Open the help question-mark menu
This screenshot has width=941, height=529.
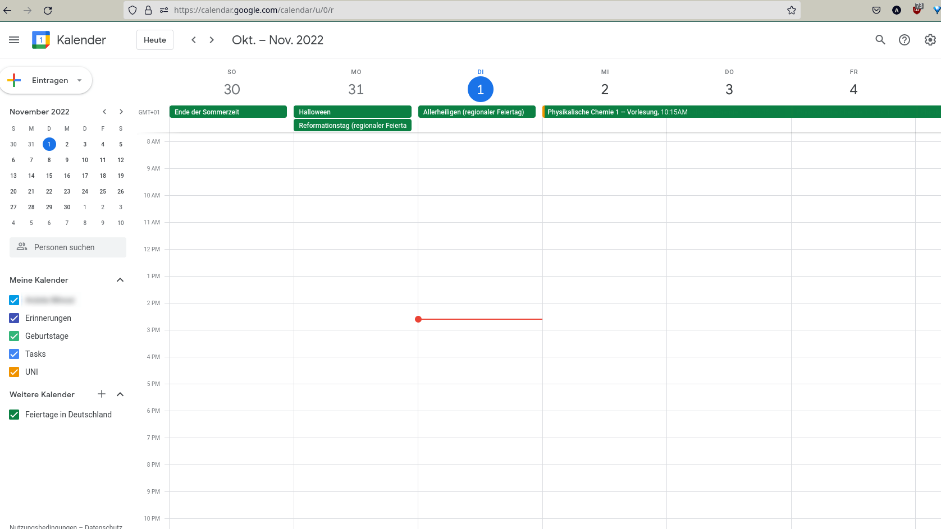pyautogui.click(x=905, y=40)
